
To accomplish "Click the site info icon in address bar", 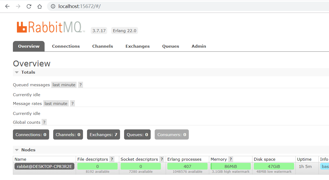I will click(53, 6).
